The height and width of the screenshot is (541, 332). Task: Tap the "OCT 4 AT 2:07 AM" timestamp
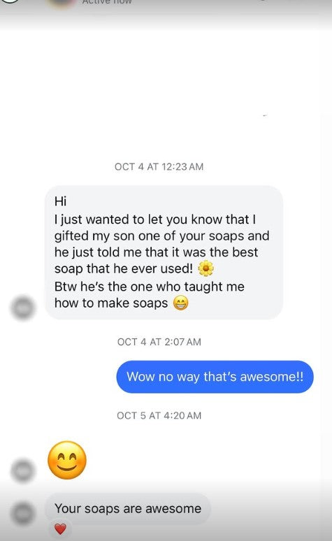click(159, 342)
